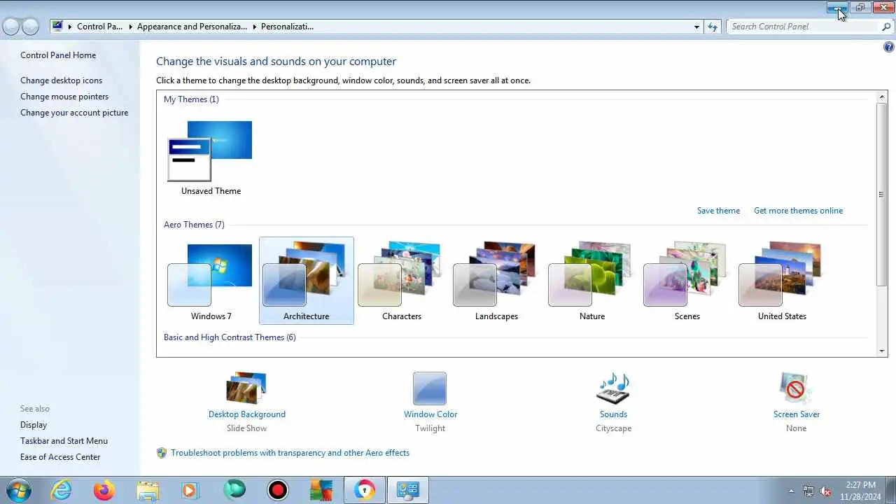Click the Aero Themes (7) heading
Viewport: 896px width, 504px height.
(x=194, y=225)
